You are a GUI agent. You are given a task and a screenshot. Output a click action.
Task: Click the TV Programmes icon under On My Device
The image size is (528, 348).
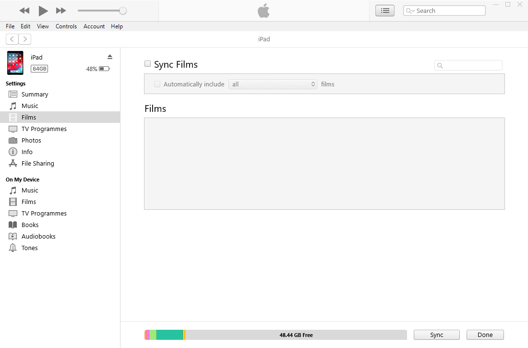point(13,214)
